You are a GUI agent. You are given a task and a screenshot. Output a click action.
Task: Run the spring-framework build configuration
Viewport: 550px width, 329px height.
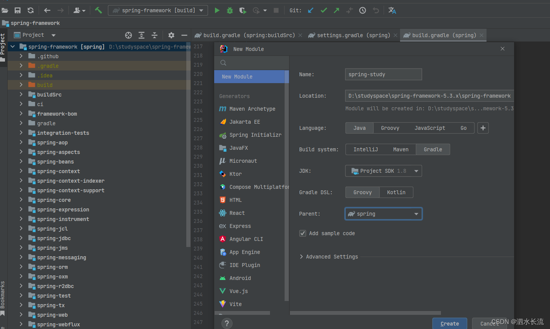217,10
